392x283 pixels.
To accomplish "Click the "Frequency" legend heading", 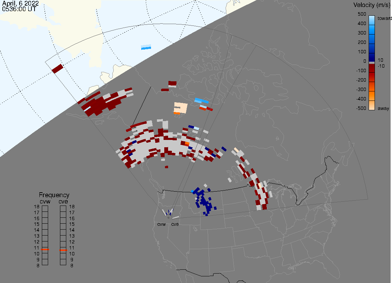I will 54,195.
